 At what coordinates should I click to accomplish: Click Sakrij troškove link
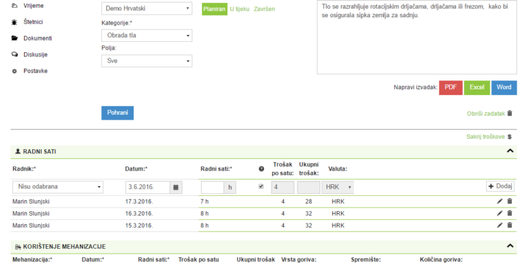486,137
